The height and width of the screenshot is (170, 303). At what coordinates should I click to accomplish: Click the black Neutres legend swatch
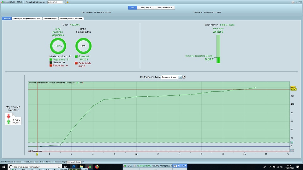pos(51,62)
